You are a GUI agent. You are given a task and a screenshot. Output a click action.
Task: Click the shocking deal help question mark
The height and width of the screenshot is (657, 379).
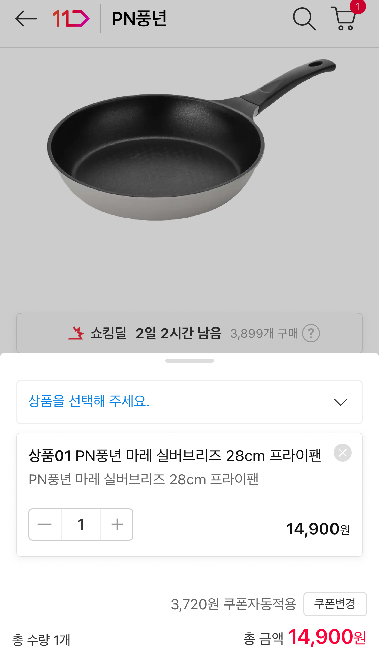311,333
